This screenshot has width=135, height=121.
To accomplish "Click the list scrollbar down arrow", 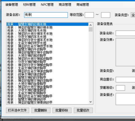I will [91, 102].
